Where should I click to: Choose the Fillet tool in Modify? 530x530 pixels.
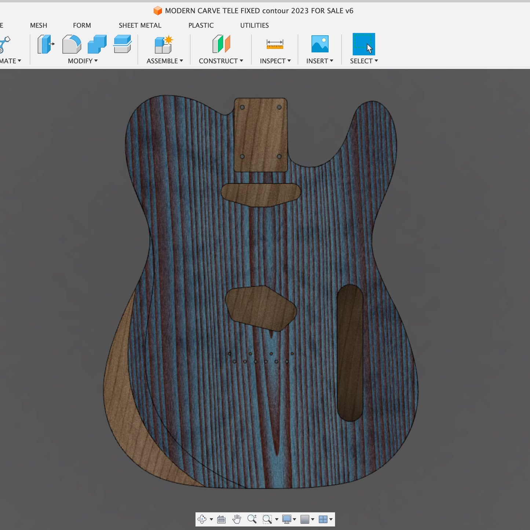[72, 44]
